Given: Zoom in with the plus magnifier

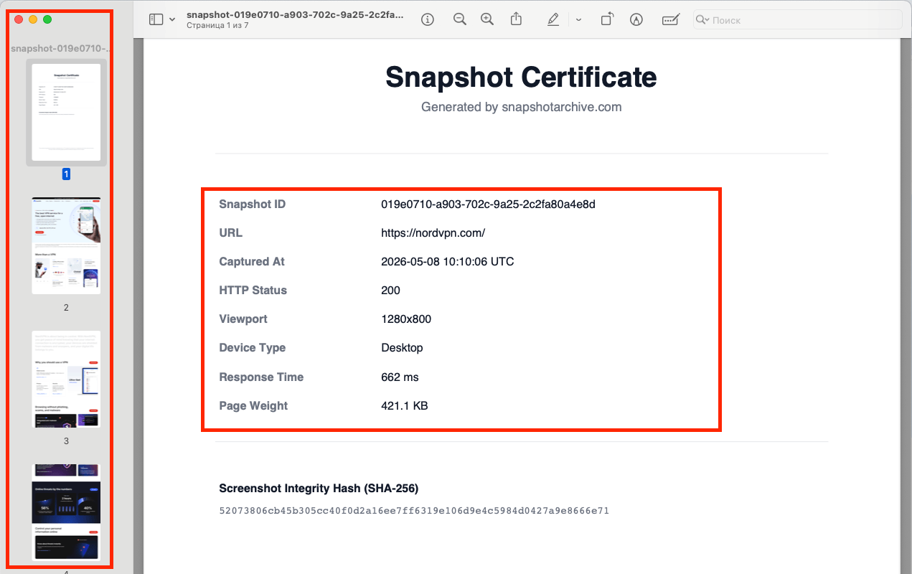Looking at the screenshot, I should pos(487,19).
